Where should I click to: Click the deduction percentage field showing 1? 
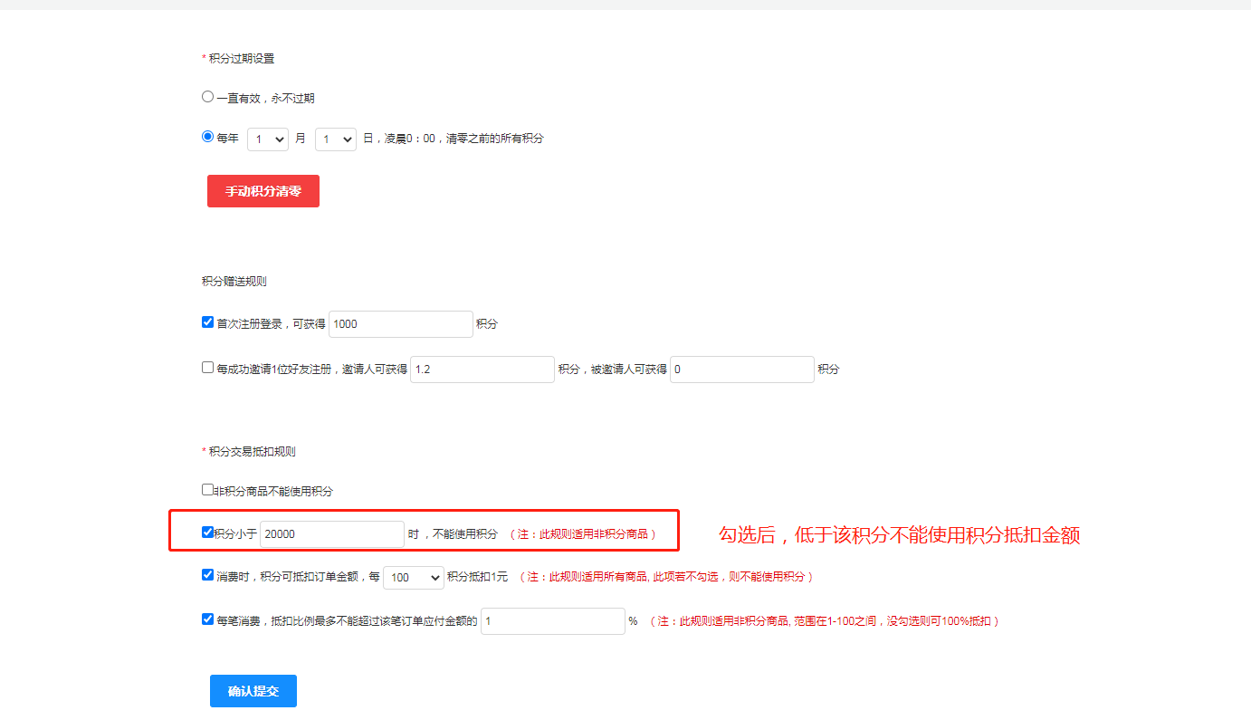click(x=551, y=620)
